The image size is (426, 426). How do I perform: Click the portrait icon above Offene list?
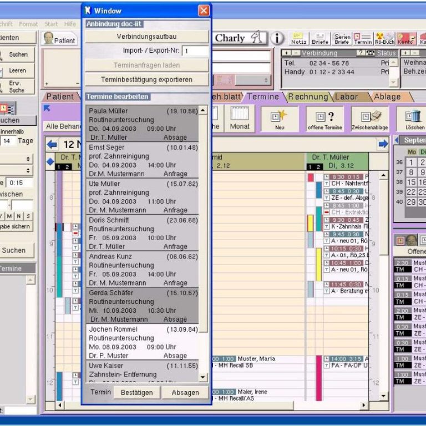[412, 240]
